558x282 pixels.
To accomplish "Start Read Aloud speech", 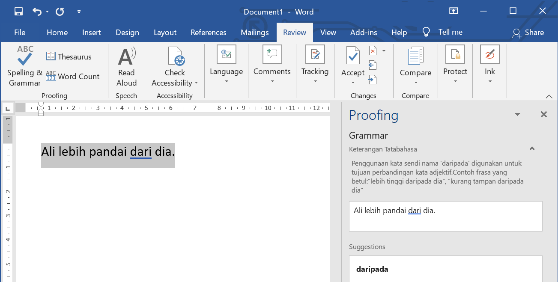I will click(x=126, y=67).
